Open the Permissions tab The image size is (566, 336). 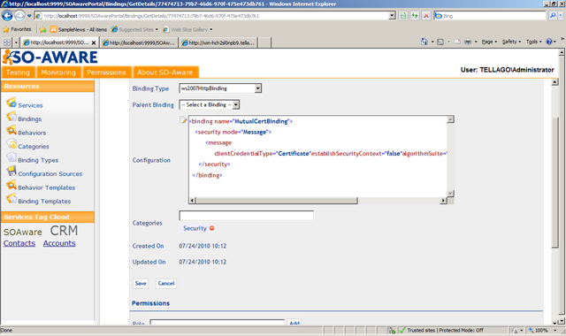point(106,73)
